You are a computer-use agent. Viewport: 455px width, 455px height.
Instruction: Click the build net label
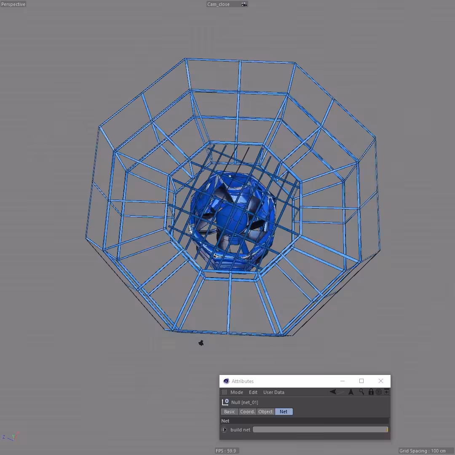coord(240,430)
